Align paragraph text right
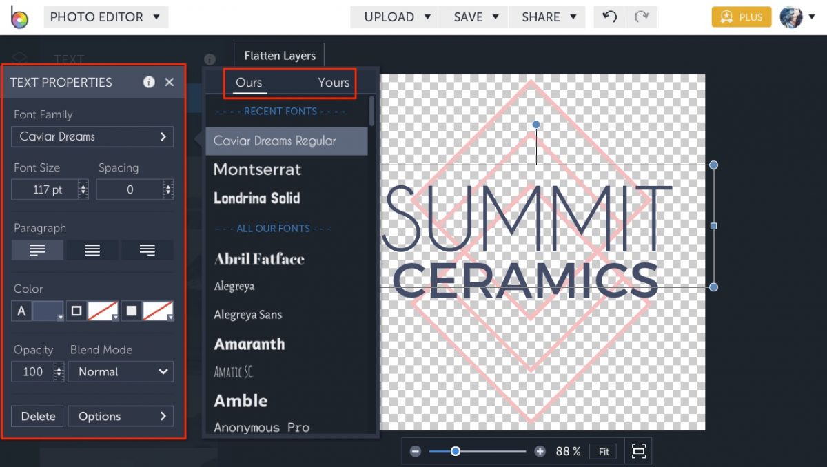Screen dimensions: 827x467 point(147,250)
